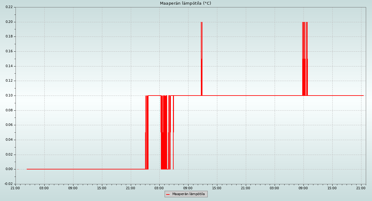Click the 0.22 y-axis label

[9, 7]
